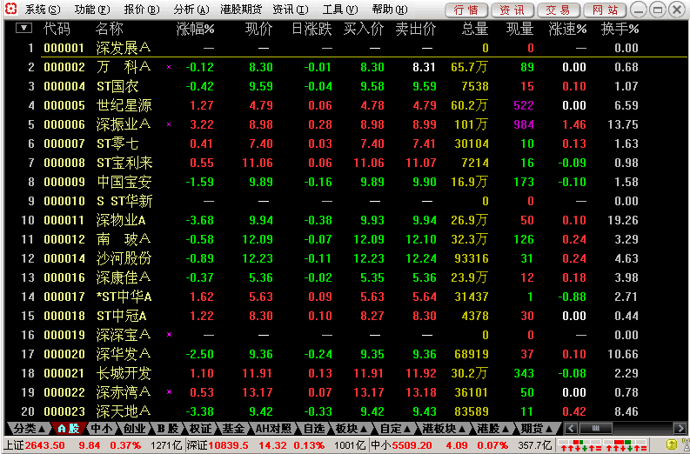Viewport: 690px width, 454px height.
Task: Select the 长城开发 stock name
Action: pos(124,373)
